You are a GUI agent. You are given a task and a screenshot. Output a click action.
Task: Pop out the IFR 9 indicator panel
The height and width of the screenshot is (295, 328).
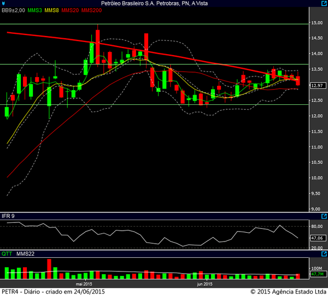(x=324, y=216)
